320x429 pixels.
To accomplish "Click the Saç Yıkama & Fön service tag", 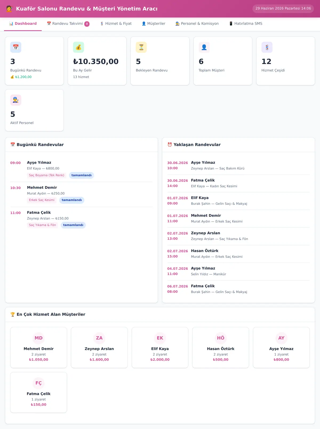I will 42,225.
